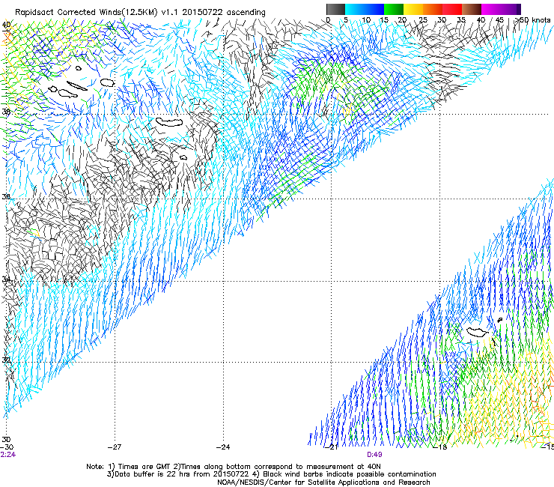Screen dimensions: 554x487
Task: Click the magenta-purple 40-50 knots color segment
Action: (x=501, y=9)
